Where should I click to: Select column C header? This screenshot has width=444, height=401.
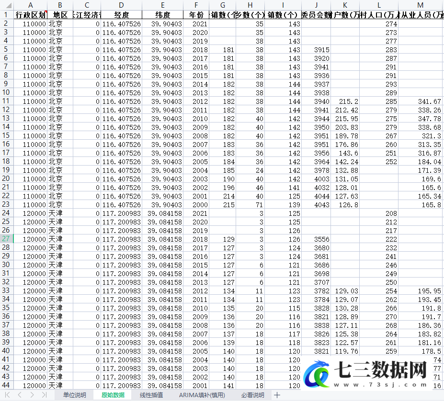(x=87, y=5)
